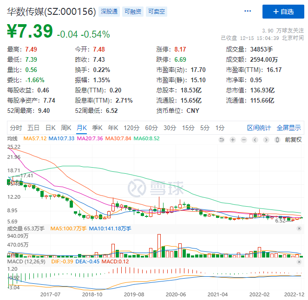
Task: Click the MA5:7.12 moving average label
Action: (35, 138)
